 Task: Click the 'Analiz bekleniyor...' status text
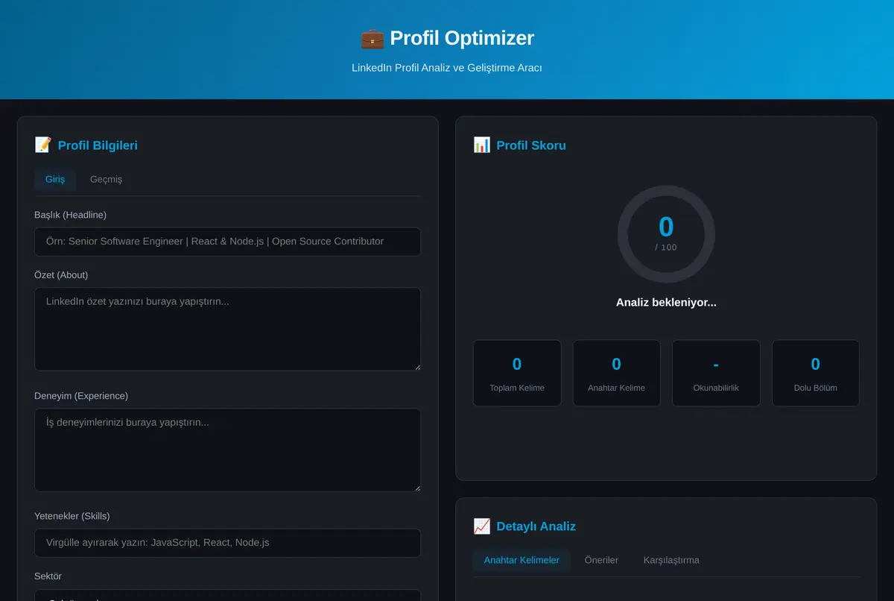click(x=666, y=303)
